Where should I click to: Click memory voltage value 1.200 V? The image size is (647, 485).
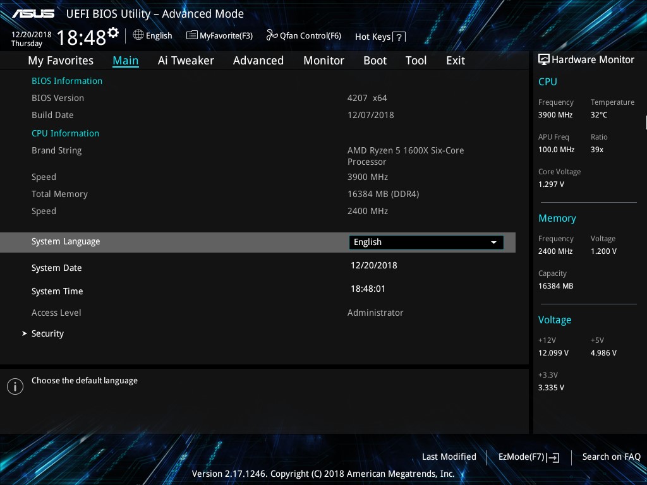603,251
